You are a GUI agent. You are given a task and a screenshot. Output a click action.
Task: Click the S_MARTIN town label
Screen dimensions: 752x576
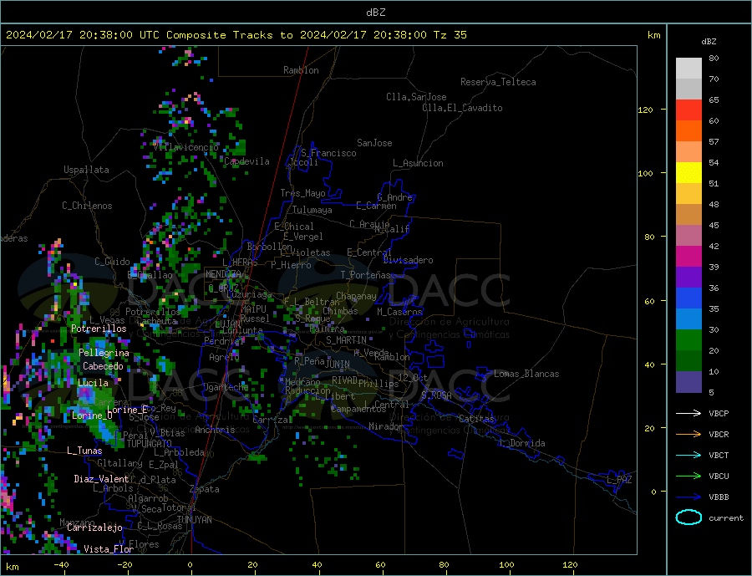coord(346,340)
